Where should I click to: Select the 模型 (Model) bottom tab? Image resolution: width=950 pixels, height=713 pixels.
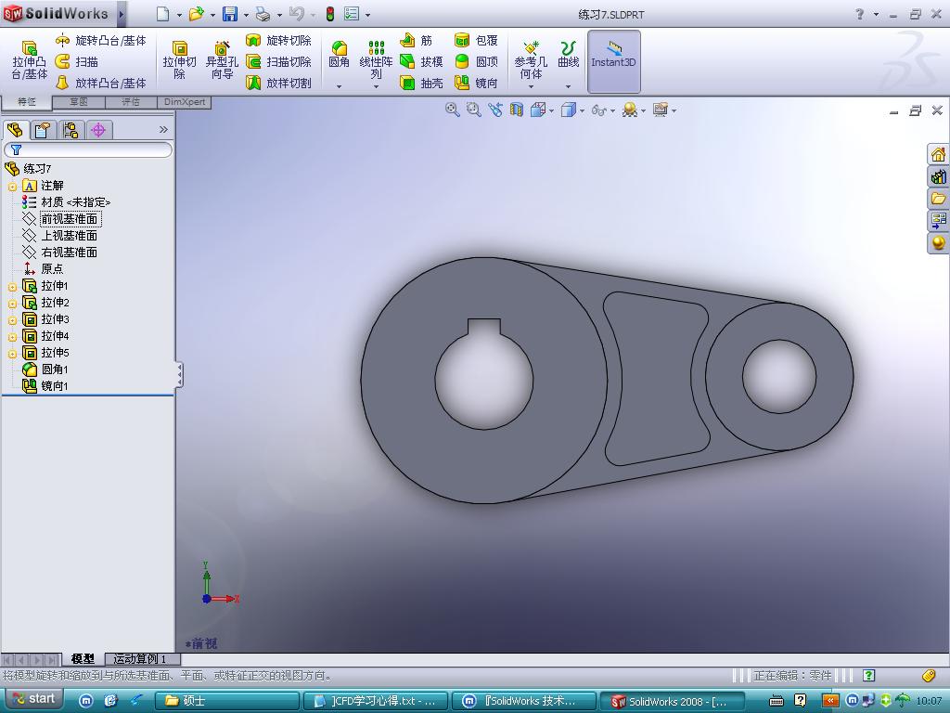point(83,658)
